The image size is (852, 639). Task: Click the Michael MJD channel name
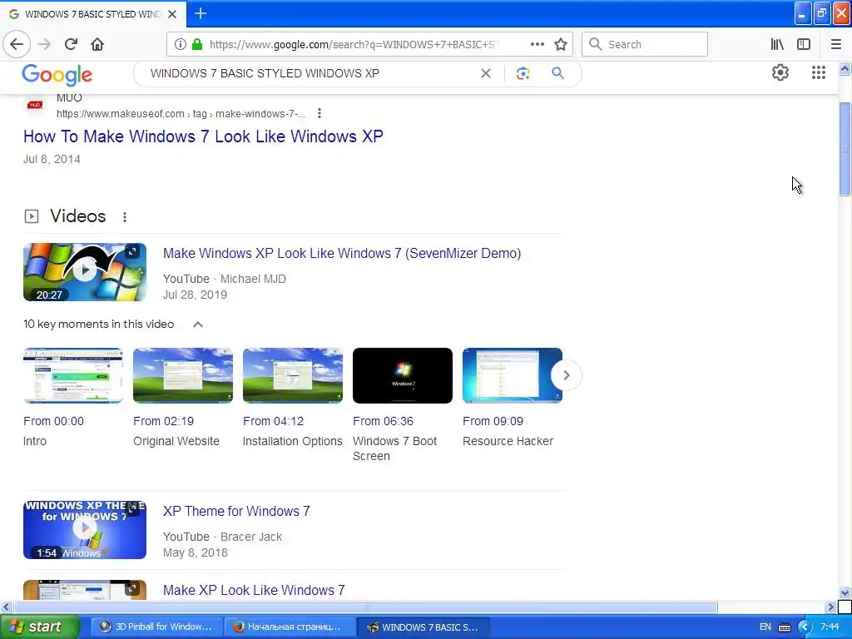(253, 279)
